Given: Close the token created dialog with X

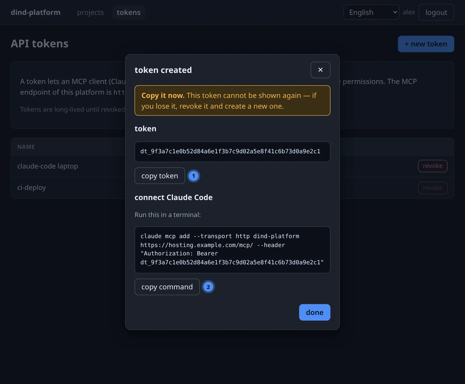Looking at the screenshot, I should (x=320, y=70).
